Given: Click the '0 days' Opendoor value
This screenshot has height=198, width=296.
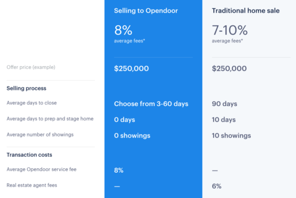Looking at the screenshot, I should coord(125,120).
